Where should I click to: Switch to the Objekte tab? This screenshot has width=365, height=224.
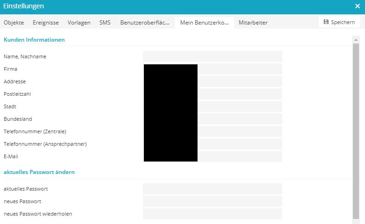click(x=14, y=23)
